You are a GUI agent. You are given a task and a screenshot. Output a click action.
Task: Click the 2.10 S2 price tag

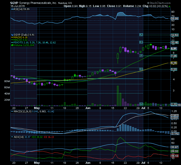coord(174,104)
